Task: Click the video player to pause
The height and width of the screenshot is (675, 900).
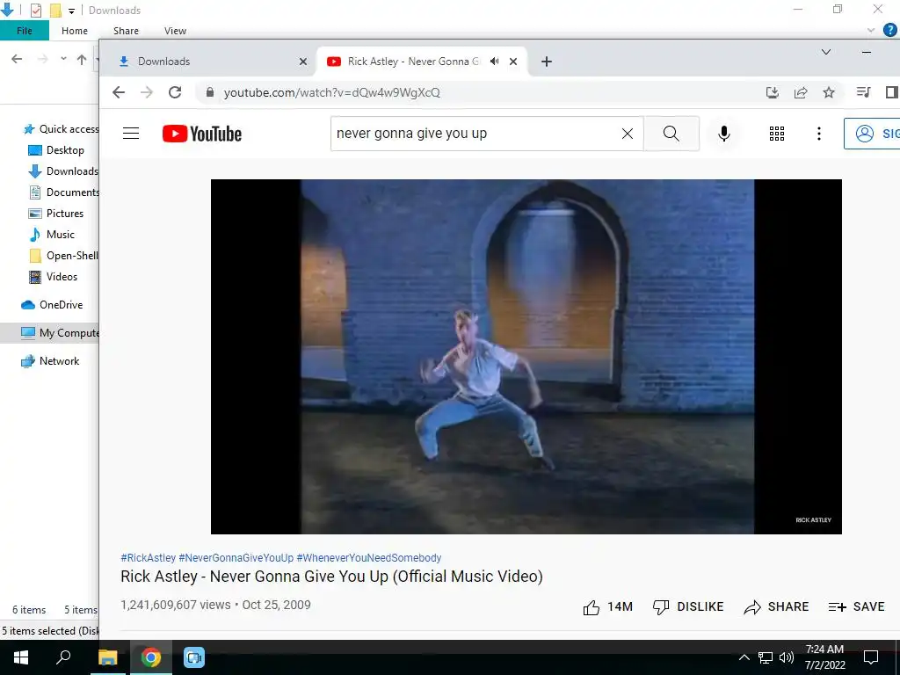Action: pos(526,357)
